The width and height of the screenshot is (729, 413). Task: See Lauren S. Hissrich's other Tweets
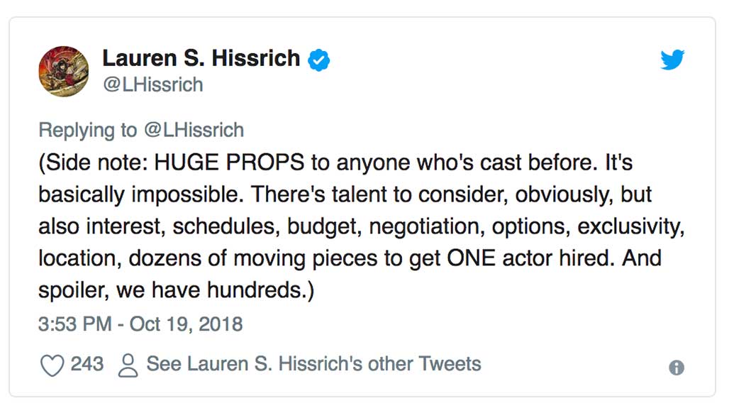(x=314, y=364)
